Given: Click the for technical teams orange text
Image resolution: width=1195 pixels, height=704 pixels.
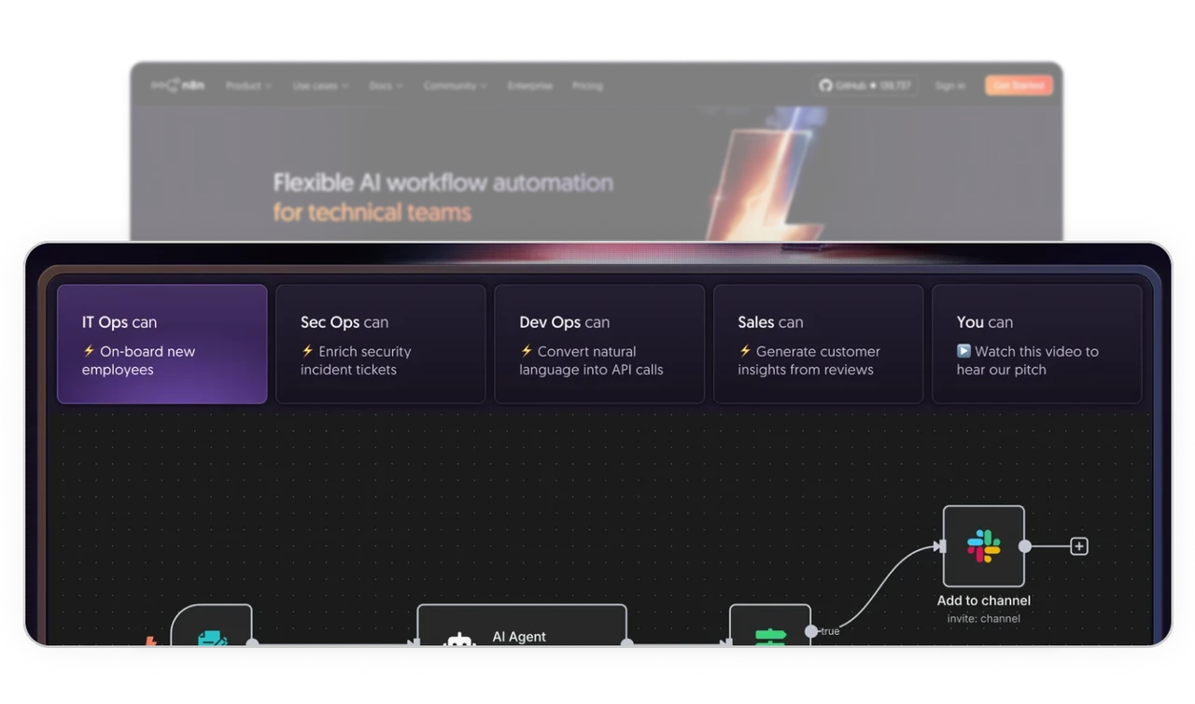Looking at the screenshot, I should [x=373, y=212].
